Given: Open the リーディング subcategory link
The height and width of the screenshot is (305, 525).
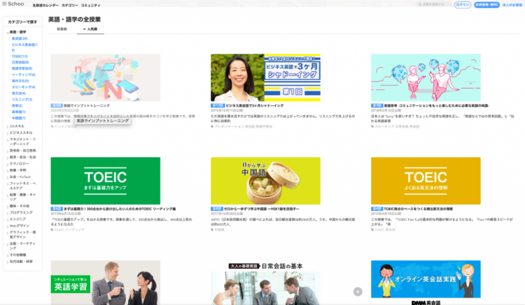Looking at the screenshot, I should pyautogui.click(x=23, y=75).
